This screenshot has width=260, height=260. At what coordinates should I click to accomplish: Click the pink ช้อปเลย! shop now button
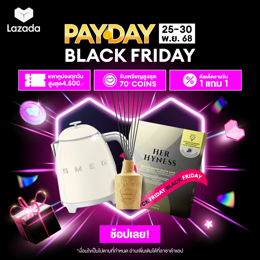point(130,234)
